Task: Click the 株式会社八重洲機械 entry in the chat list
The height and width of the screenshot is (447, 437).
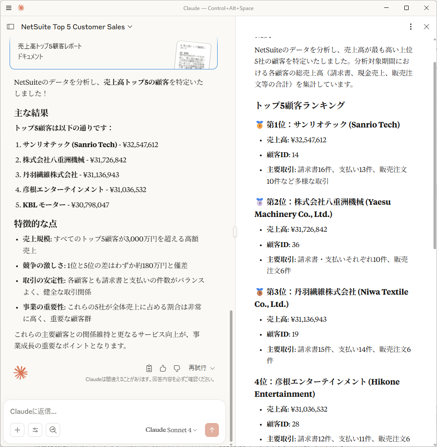Action: click(x=71, y=160)
